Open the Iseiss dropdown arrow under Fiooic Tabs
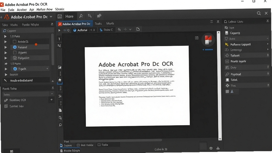This screenshot has width=272, height=153. pos(52,94)
